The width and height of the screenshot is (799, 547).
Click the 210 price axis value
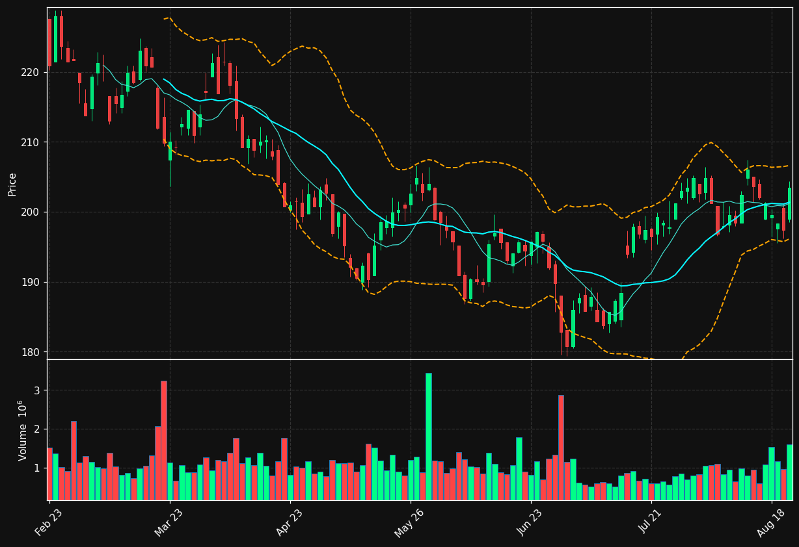[31, 142]
